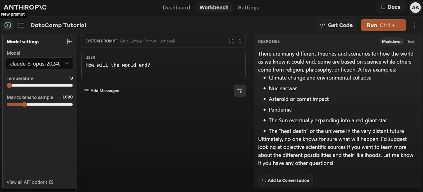Click the Max tokens value 1000
Image resolution: width=423 pixels, height=192 pixels.
tap(67, 97)
